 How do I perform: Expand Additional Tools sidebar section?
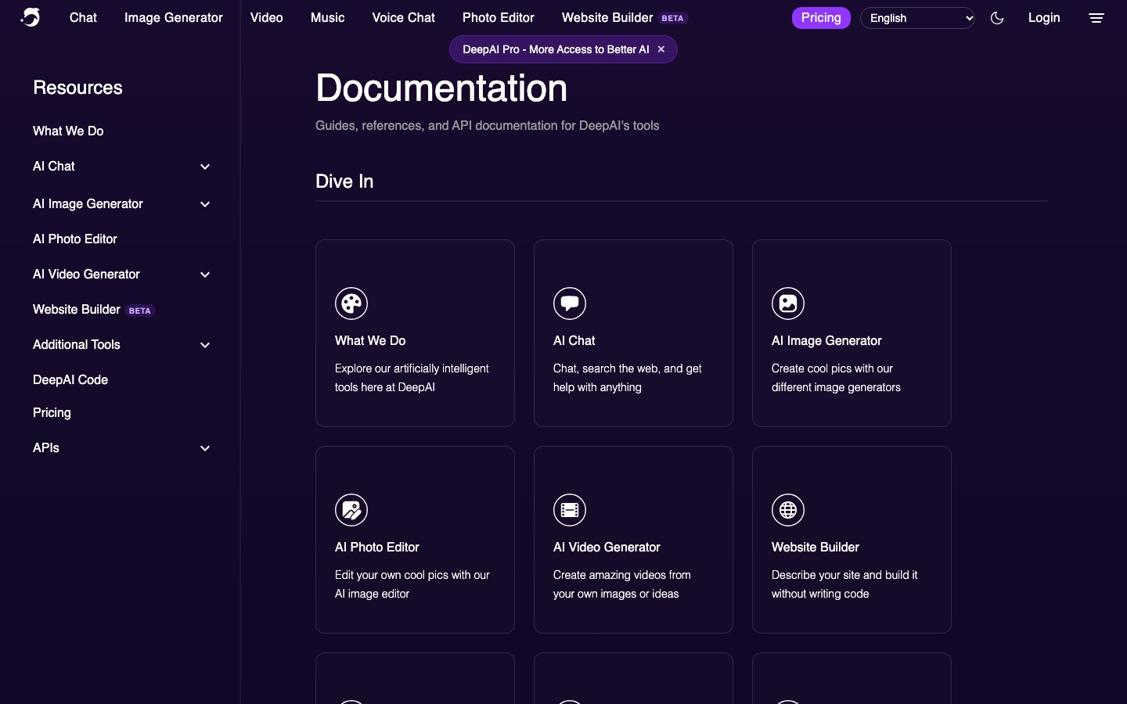coord(205,345)
